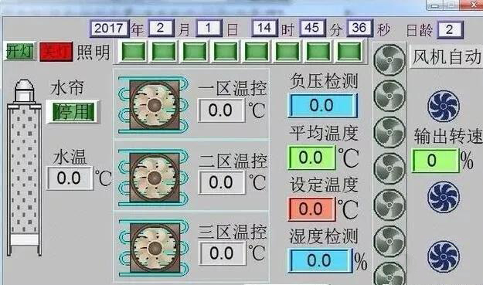Select the topmost gray exhaust fan icon
The height and width of the screenshot is (285, 483).
pos(389,60)
